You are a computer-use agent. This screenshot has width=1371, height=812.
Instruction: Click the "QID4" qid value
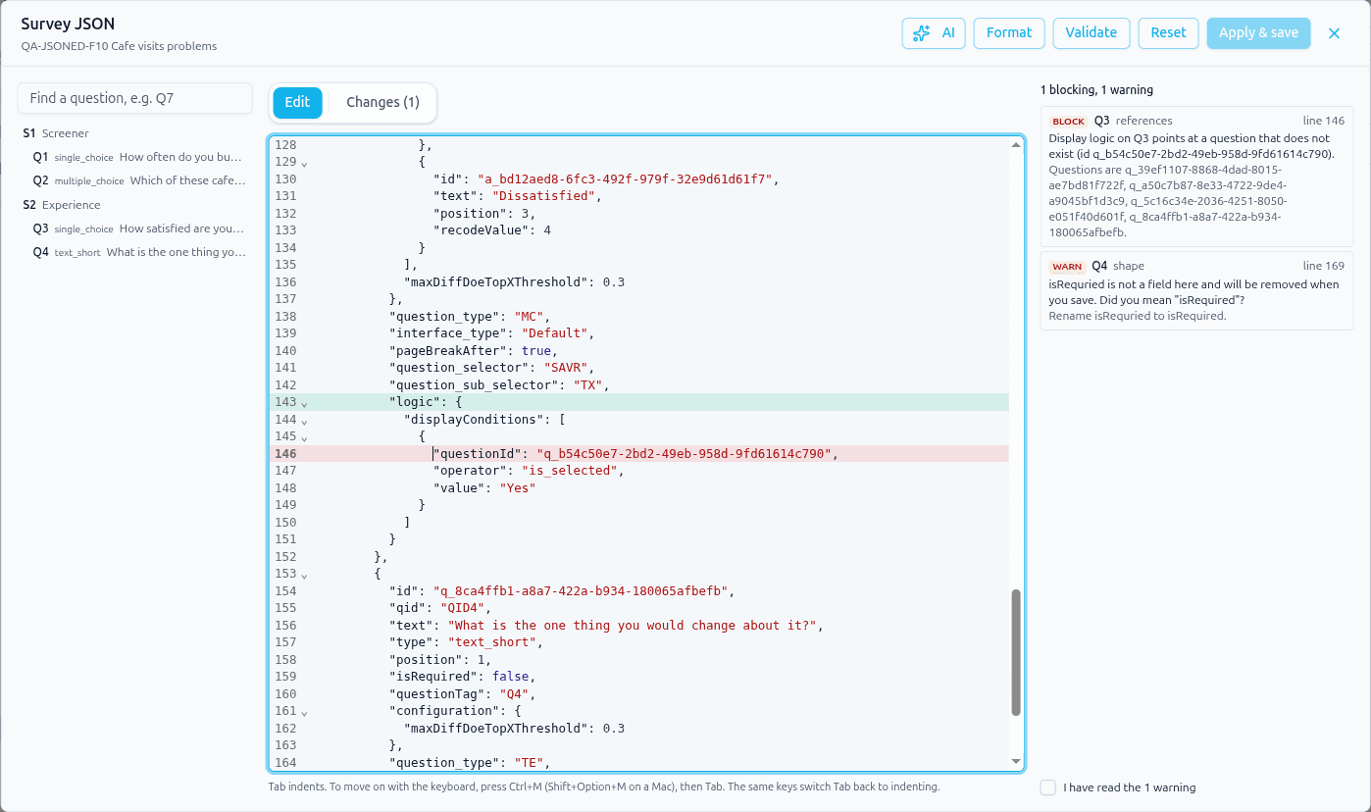[x=463, y=608]
